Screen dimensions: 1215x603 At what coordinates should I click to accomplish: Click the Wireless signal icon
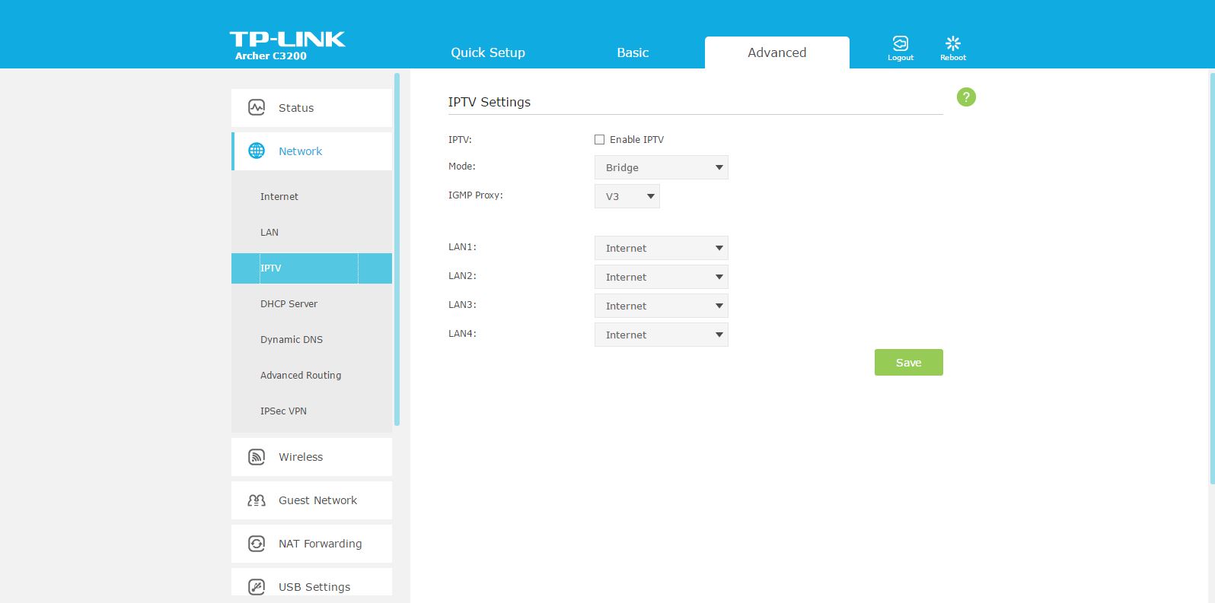[x=257, y=456]
